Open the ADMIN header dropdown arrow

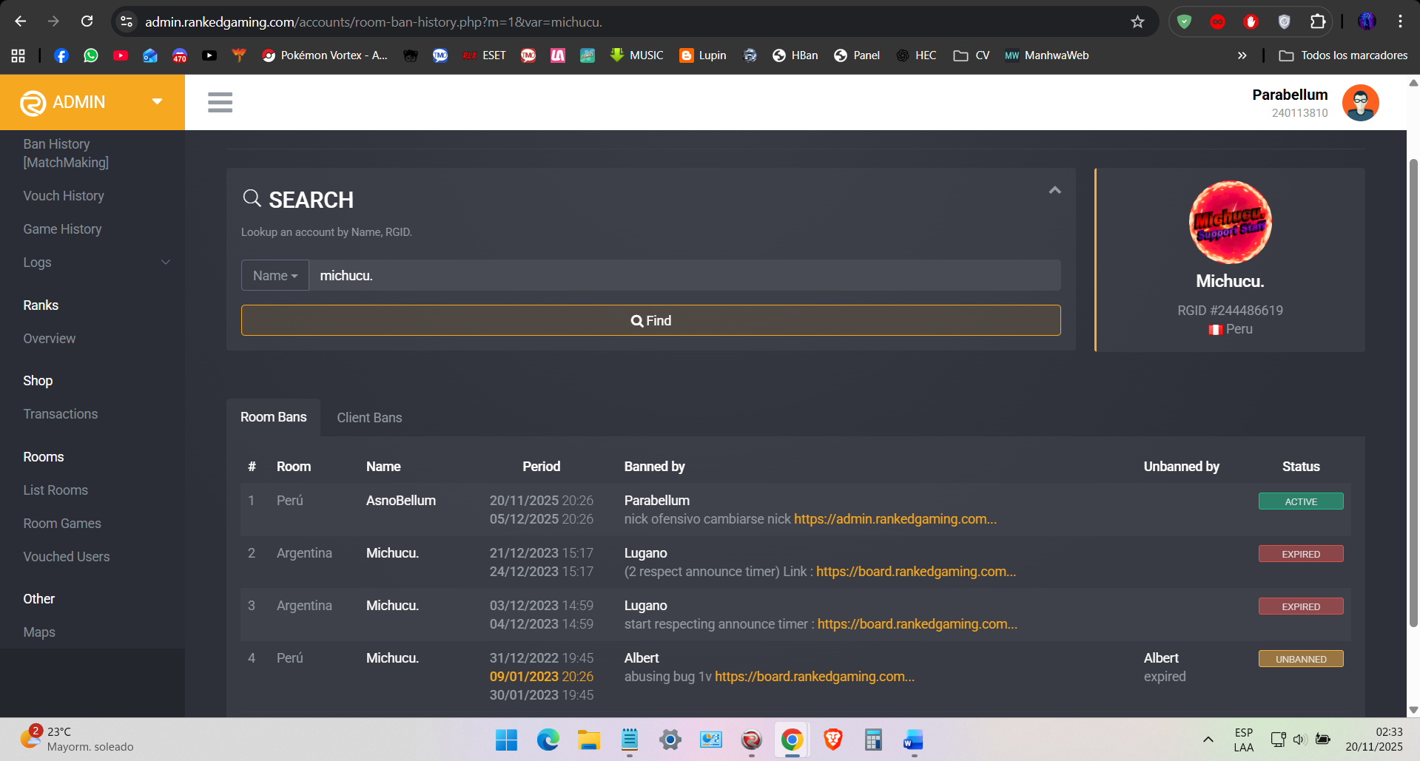pos(157,101)
